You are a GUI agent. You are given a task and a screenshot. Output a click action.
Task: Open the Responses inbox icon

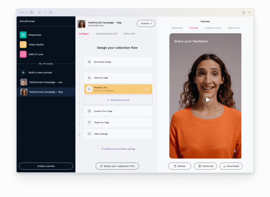coord(23,35)
